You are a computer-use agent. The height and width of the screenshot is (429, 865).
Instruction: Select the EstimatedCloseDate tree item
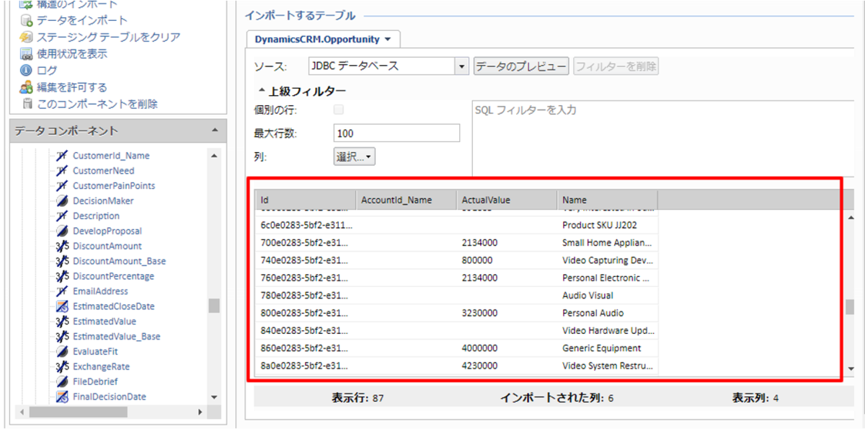[113, 306]
